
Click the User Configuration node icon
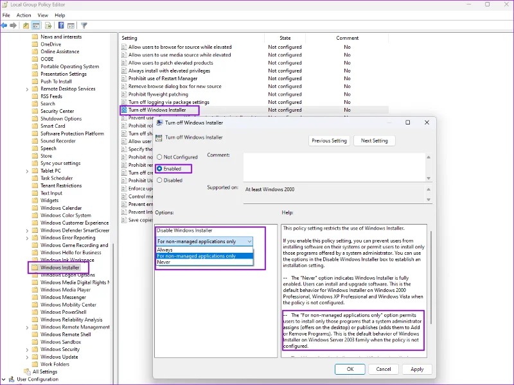[x=12, y=379]
